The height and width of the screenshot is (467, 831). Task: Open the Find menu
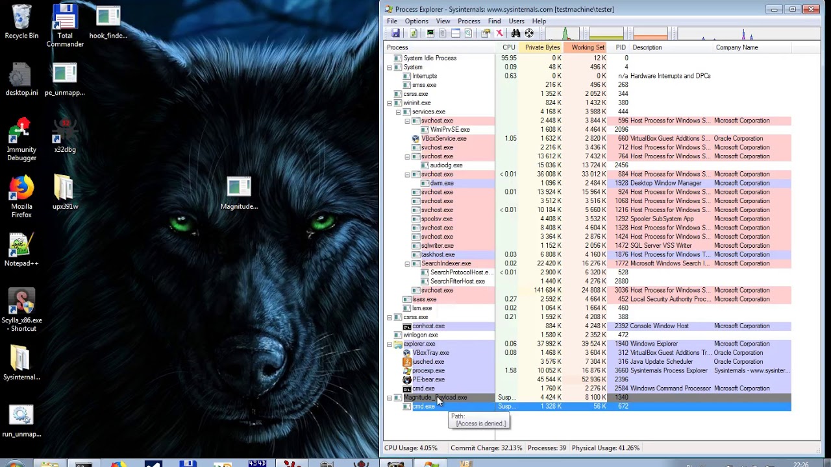point(494,21)
